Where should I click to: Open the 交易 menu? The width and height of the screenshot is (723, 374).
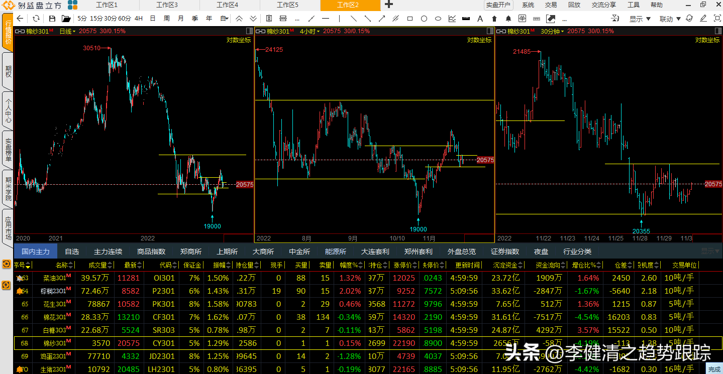(551, 5)
